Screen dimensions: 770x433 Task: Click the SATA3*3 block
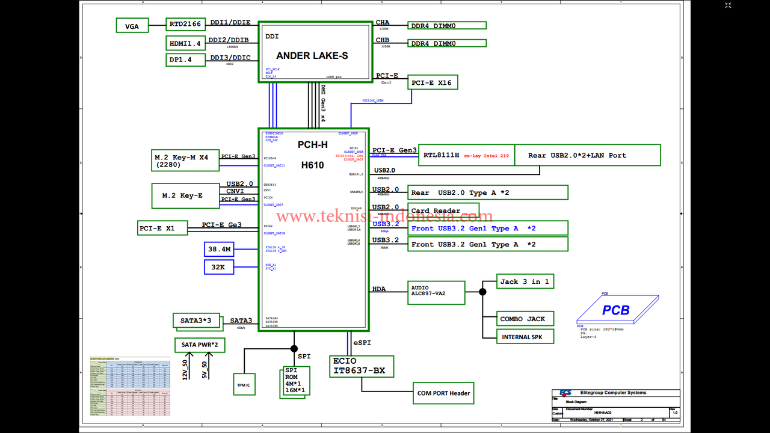click(197, 321)
